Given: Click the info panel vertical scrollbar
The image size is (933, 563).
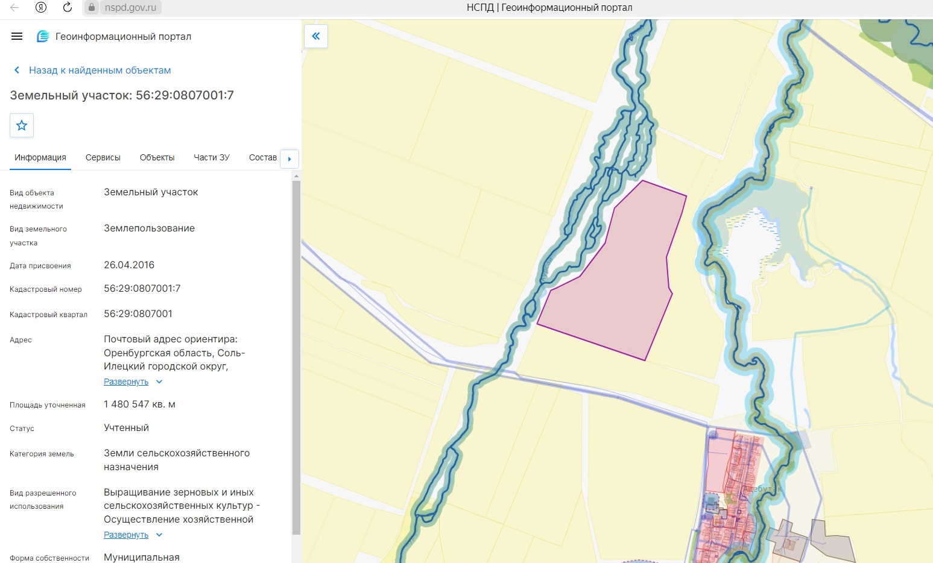Looking at the screenshot, I should pyautogui.click(x=296, y=357).
